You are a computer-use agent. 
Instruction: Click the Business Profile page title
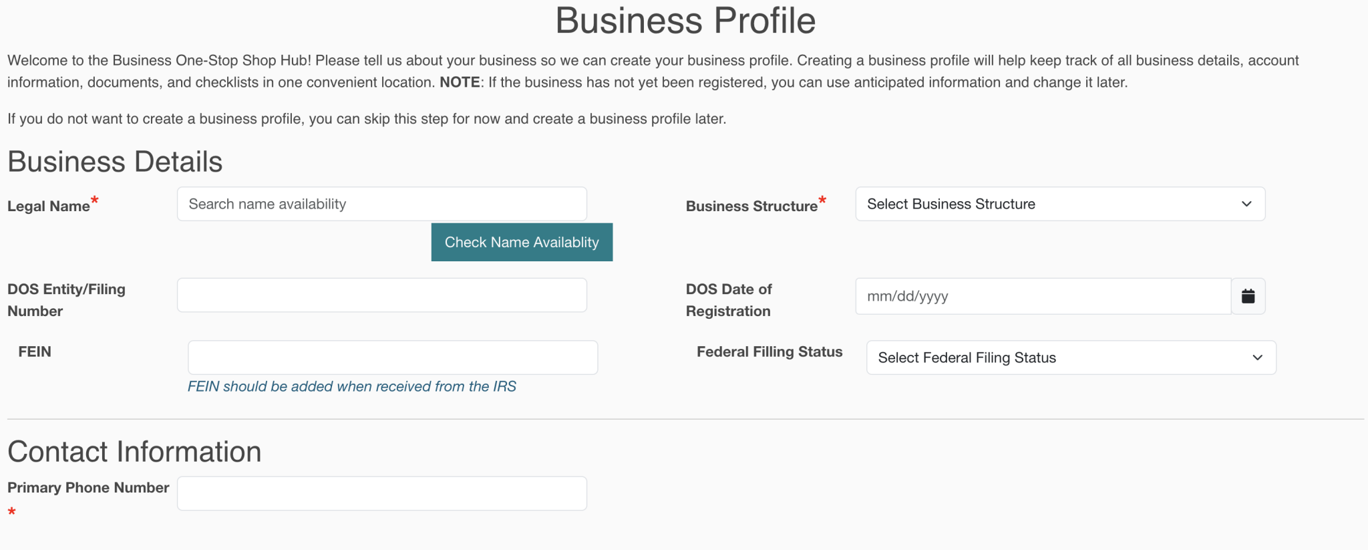tap(684, 20)
